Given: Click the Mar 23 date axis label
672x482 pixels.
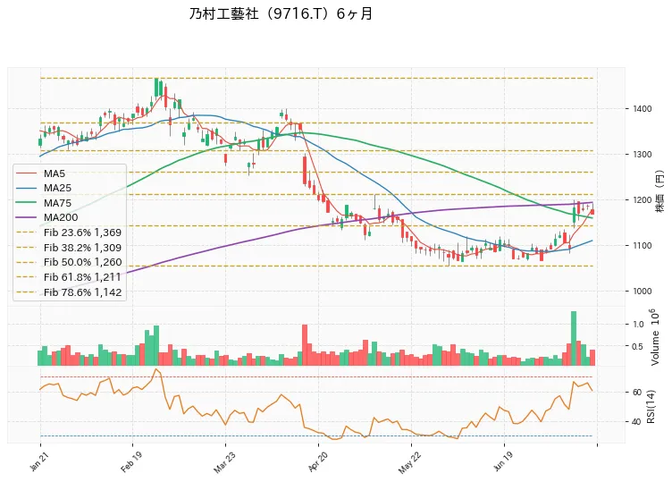Looking at the screenshot, I should (x=223, y=462).
